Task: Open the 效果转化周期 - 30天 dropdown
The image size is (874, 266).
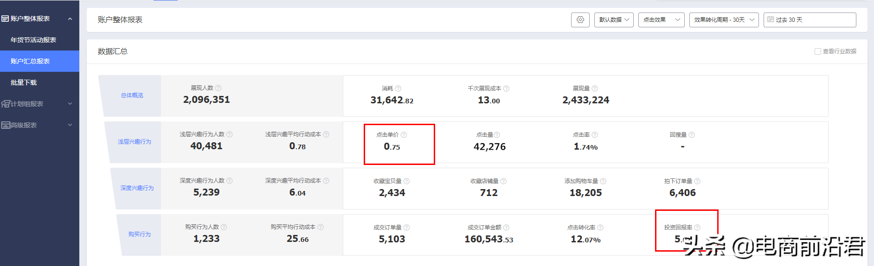Action: pos(724,20)
